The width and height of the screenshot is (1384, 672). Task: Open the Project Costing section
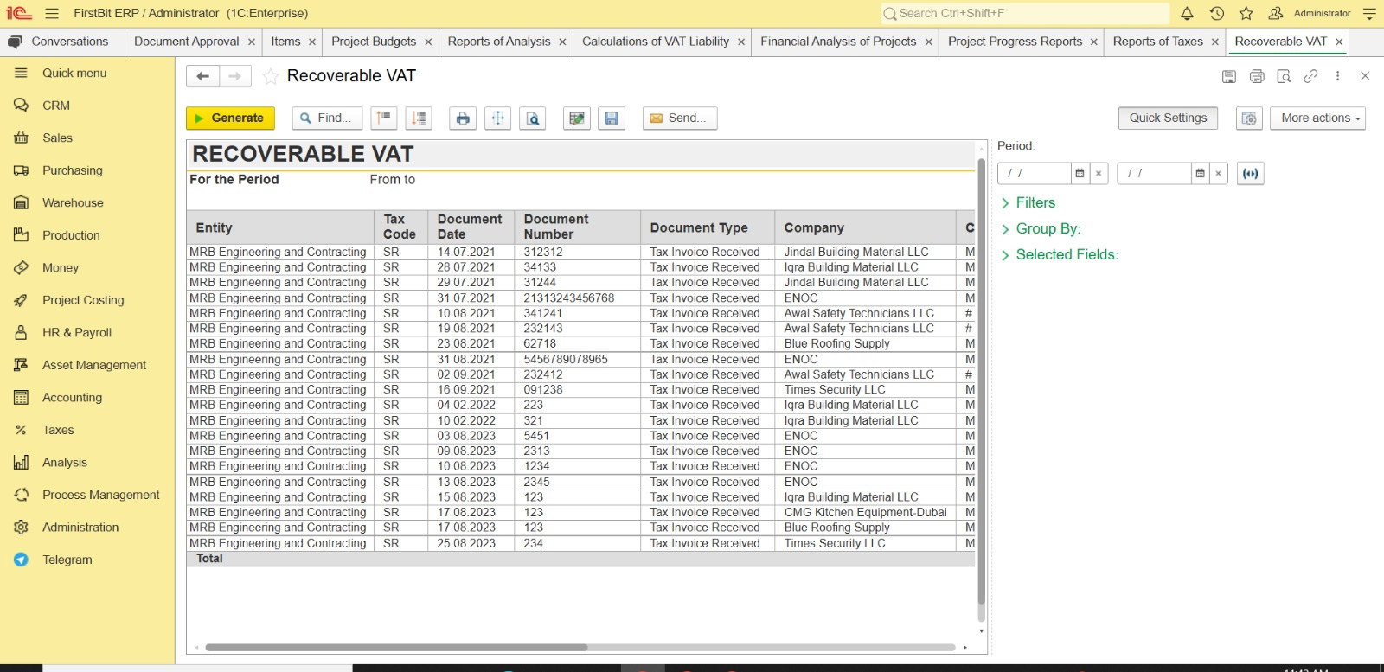(83, 300)
